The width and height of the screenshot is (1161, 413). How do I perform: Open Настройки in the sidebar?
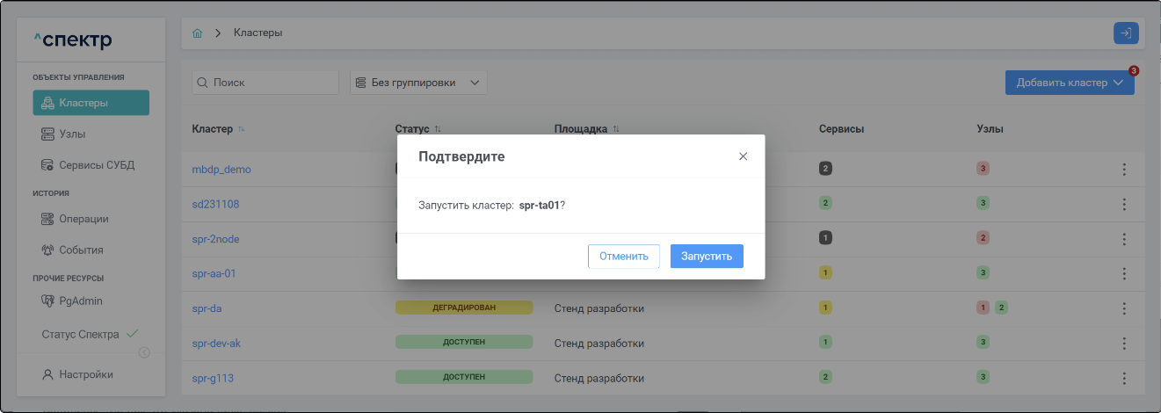click(x=85, y=374)
